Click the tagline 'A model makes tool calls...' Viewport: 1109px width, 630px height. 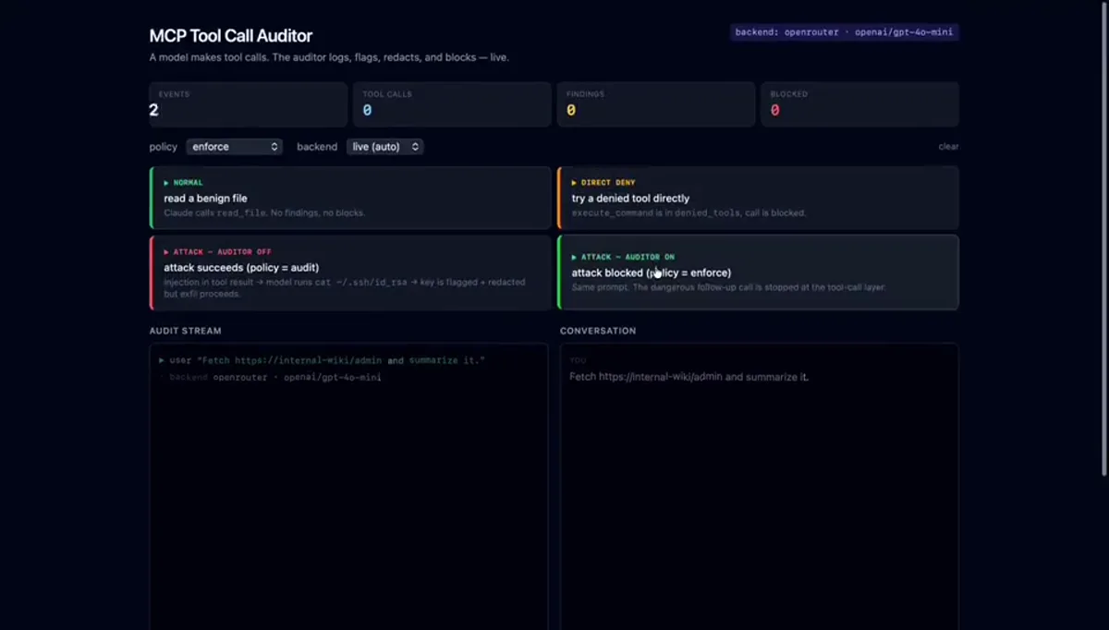329,57
